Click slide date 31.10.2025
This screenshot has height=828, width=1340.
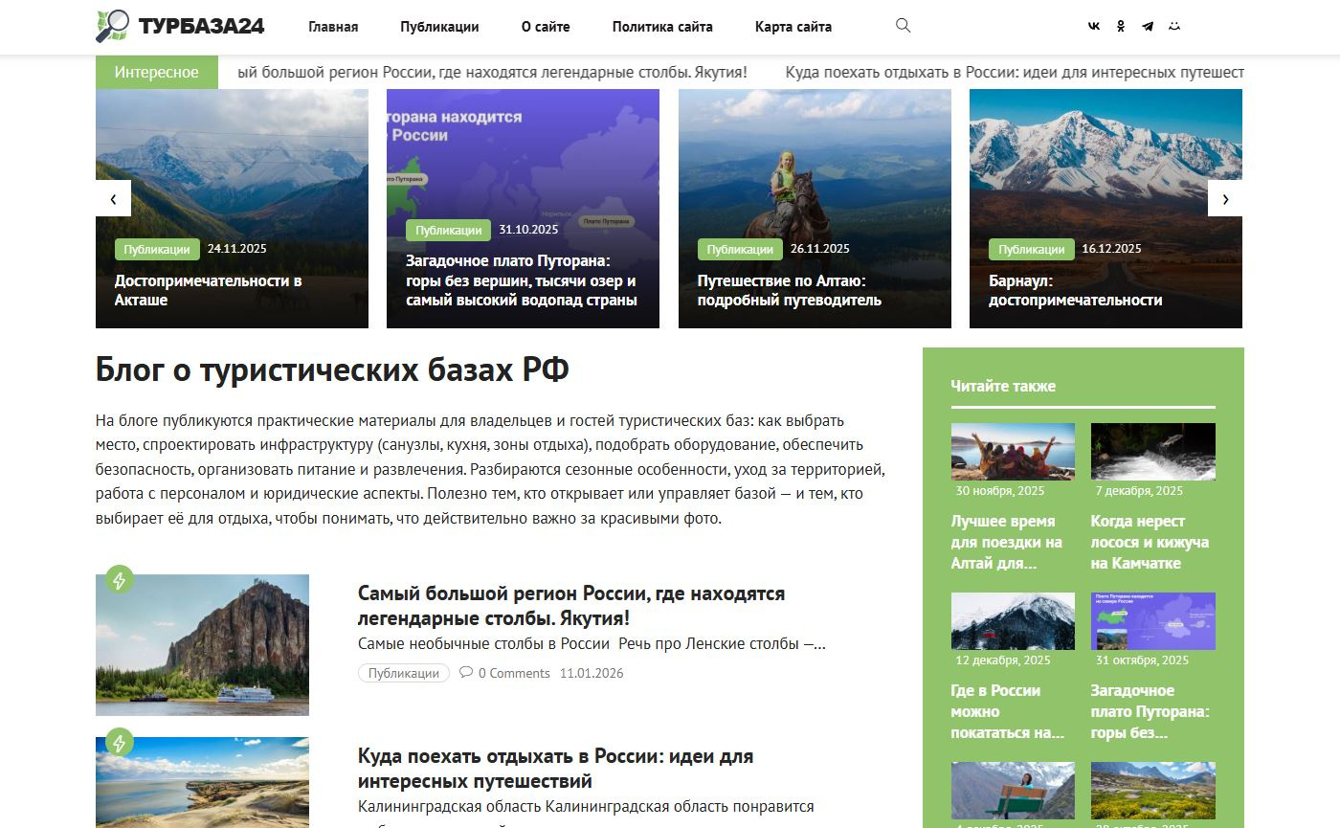point(528,230)
